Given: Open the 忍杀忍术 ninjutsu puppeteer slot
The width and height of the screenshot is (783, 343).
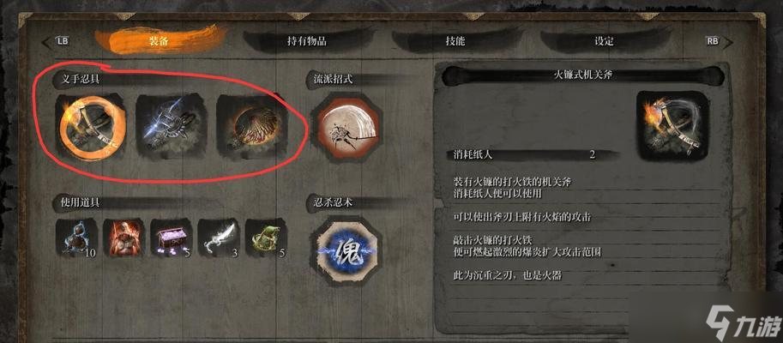Looking at the screenshot, I should (346, 250).
